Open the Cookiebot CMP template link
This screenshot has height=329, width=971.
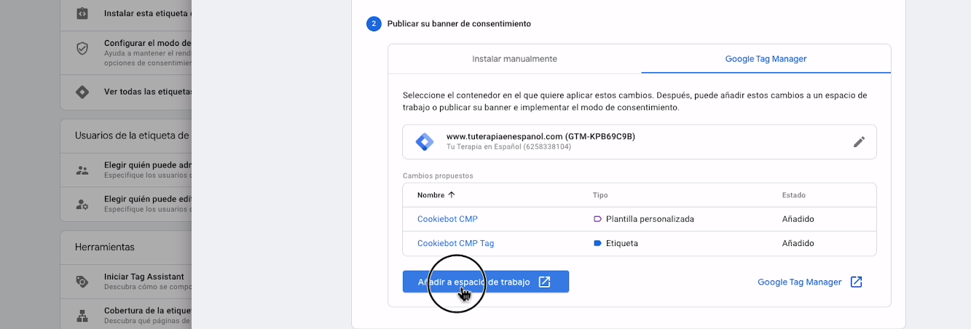[x=447, y=218]
